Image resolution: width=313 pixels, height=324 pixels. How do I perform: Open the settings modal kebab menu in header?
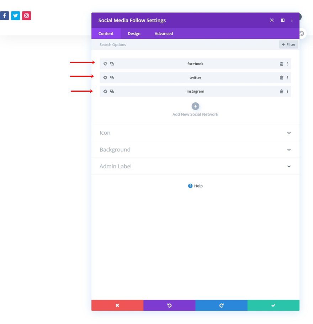292,20
